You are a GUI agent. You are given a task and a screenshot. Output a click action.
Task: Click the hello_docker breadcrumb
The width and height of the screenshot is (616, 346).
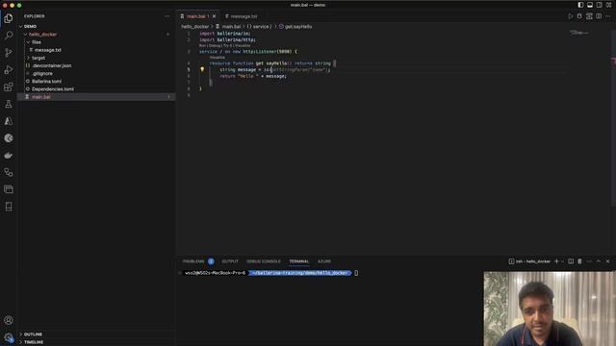pyautogui.click(x=194, y=27)
